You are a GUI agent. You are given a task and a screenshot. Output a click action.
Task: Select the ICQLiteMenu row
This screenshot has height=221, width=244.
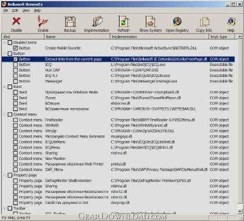click(118, 142)
